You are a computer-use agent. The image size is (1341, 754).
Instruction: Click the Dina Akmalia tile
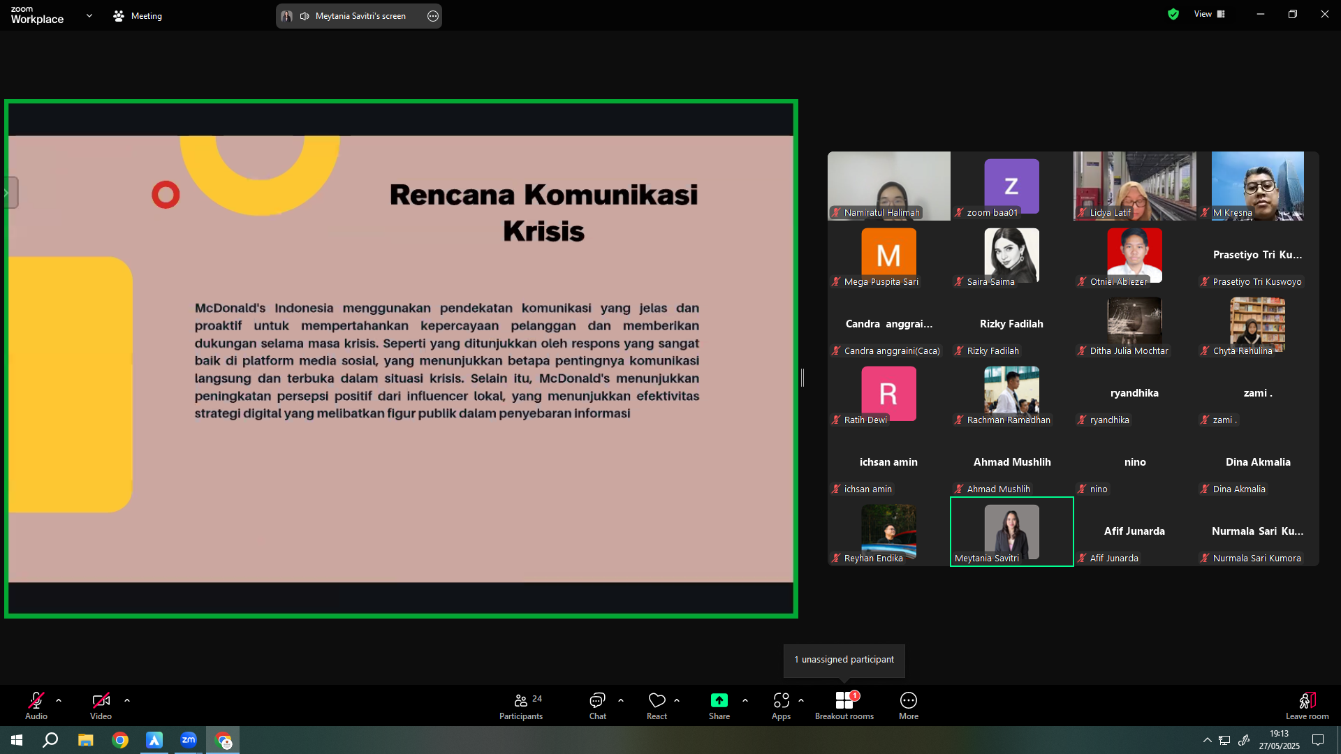(x=1258, y=462)
